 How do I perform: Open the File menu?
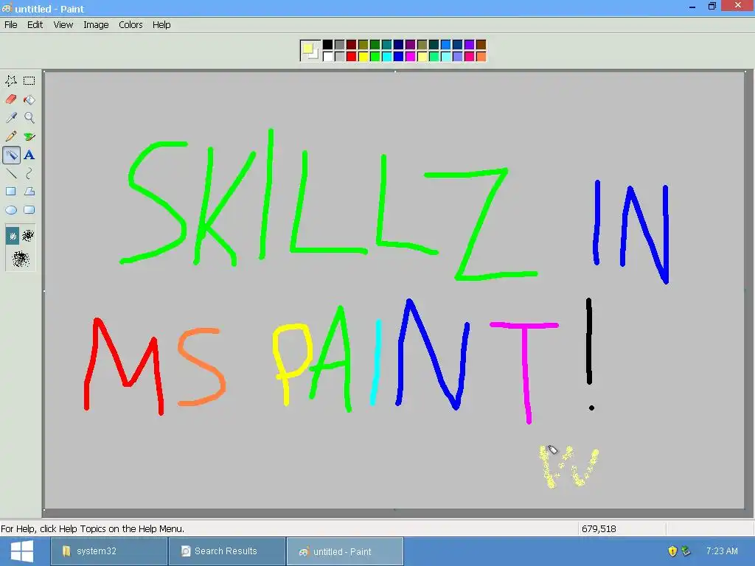10,24
